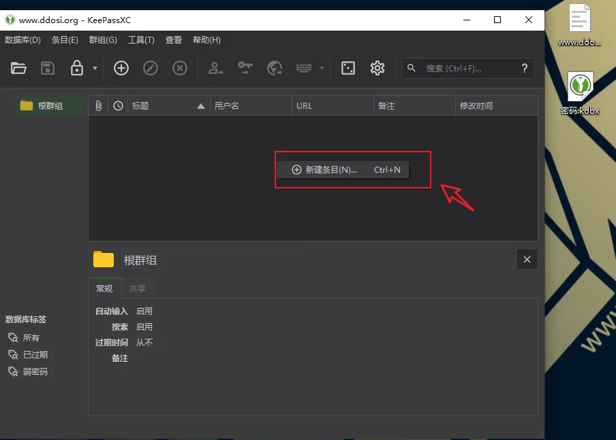616x440 pixels.
Task: Focus the search field 搜索 (Ctrl+F)
Action: 467,69
